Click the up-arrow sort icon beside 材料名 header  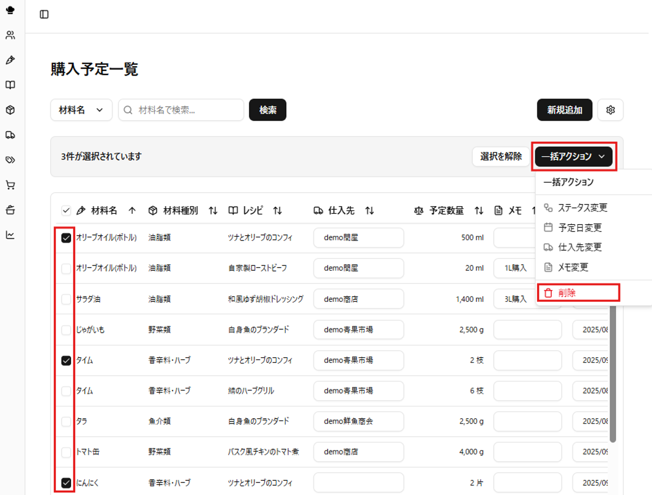[132, 211]
